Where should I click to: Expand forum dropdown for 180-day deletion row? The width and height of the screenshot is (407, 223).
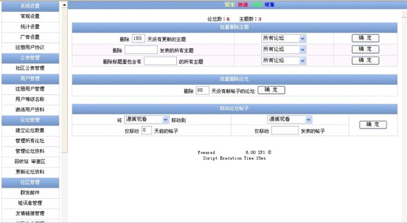pos(284,38)
